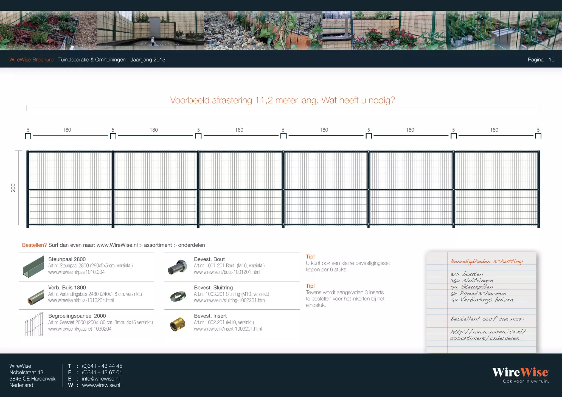Open the www.wirewise.nl/insert-1003201.html link

pos(228,329)
